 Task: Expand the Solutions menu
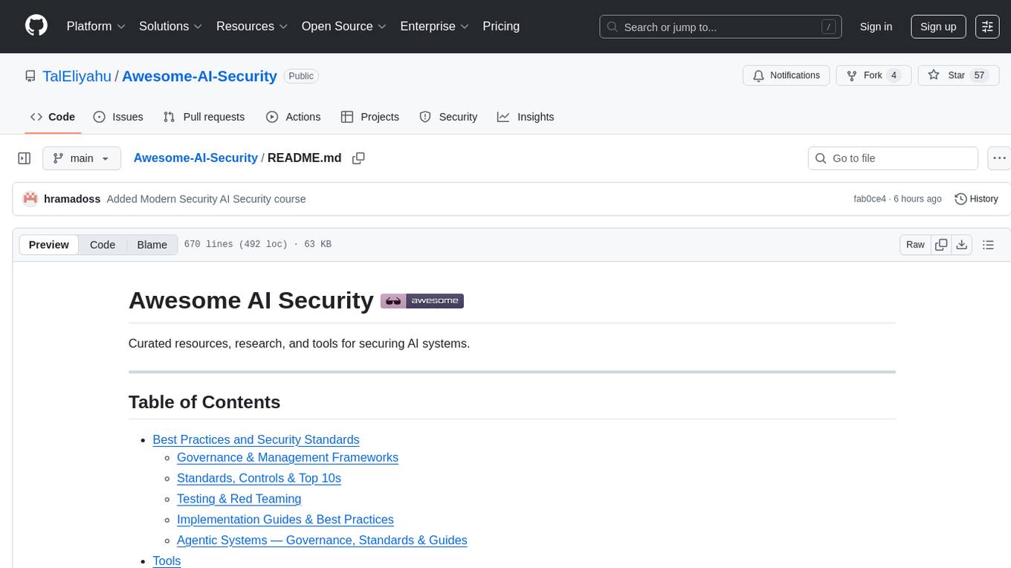point(171,26)
